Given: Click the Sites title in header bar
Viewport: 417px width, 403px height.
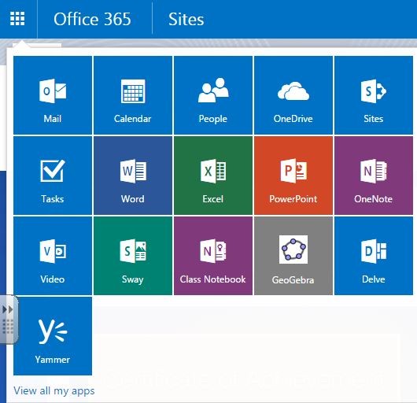Looking at the screenshot, I should point(186,19).
